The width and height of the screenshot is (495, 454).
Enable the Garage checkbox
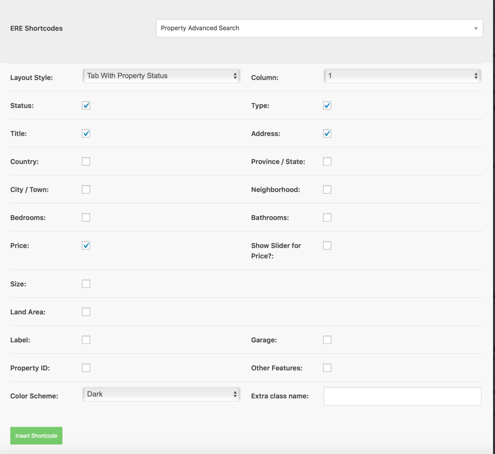click(x=327, y=340)
